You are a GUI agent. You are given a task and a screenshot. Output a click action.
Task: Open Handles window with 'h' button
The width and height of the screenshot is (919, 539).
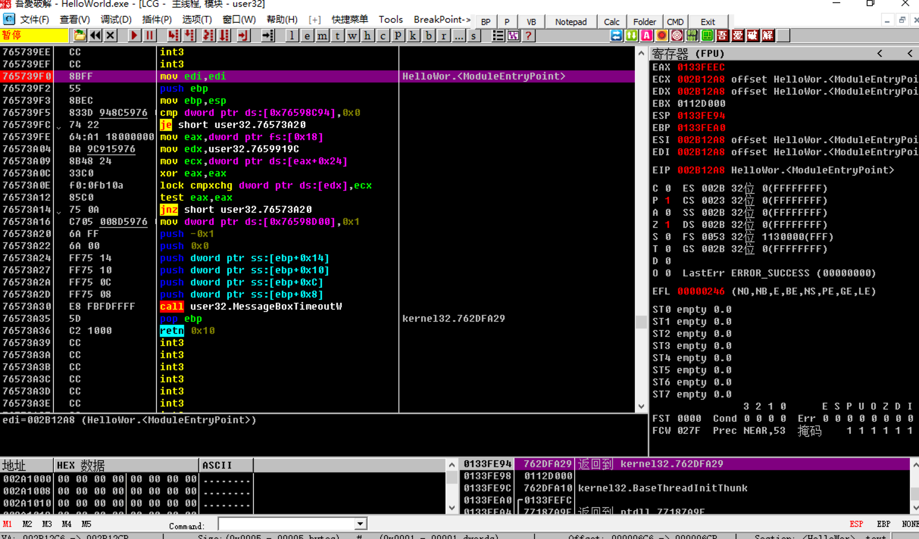click(367, 36)
